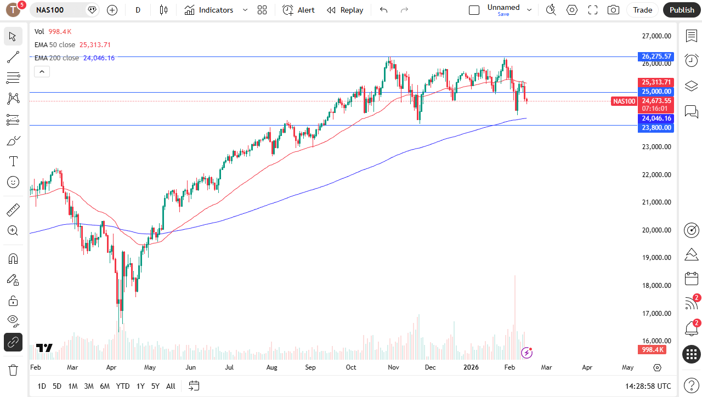Open time axis settings gear

658,367
